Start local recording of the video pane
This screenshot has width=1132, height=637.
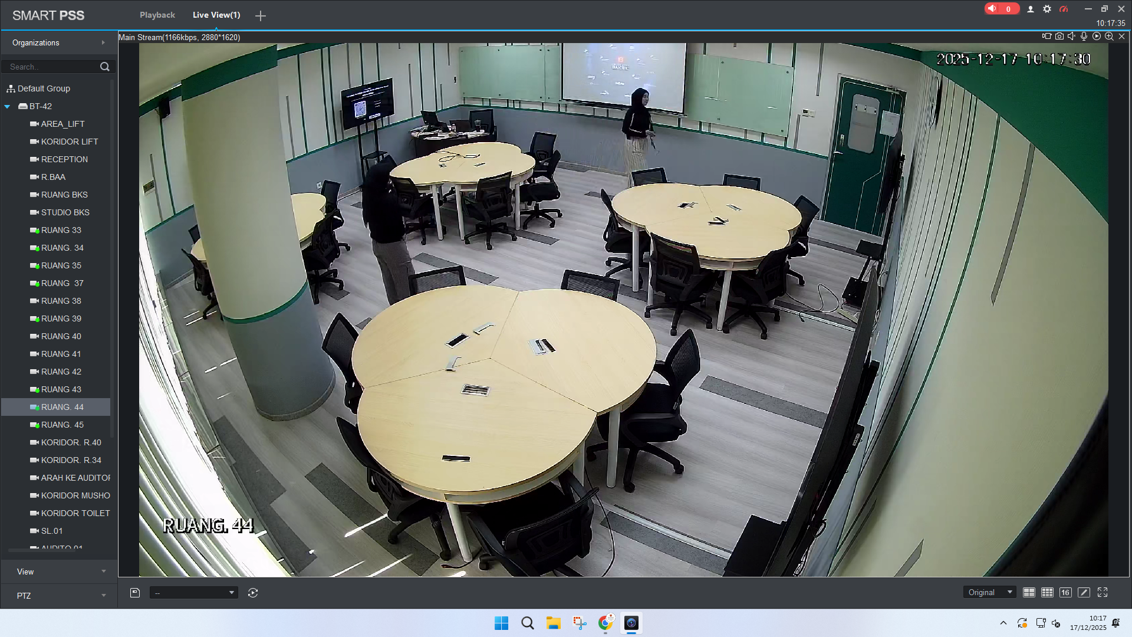(1047, 36)
